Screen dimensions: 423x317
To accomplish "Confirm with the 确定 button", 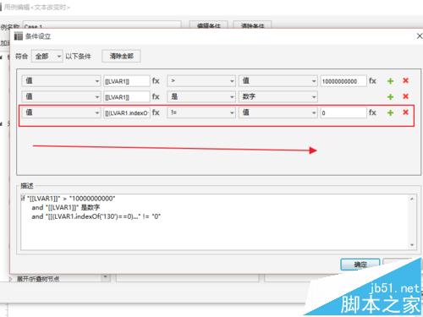I will point(360,265).
